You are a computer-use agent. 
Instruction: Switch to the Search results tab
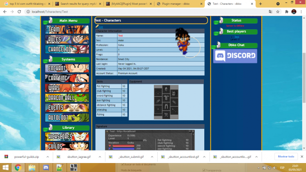click(x=79, y=4)
